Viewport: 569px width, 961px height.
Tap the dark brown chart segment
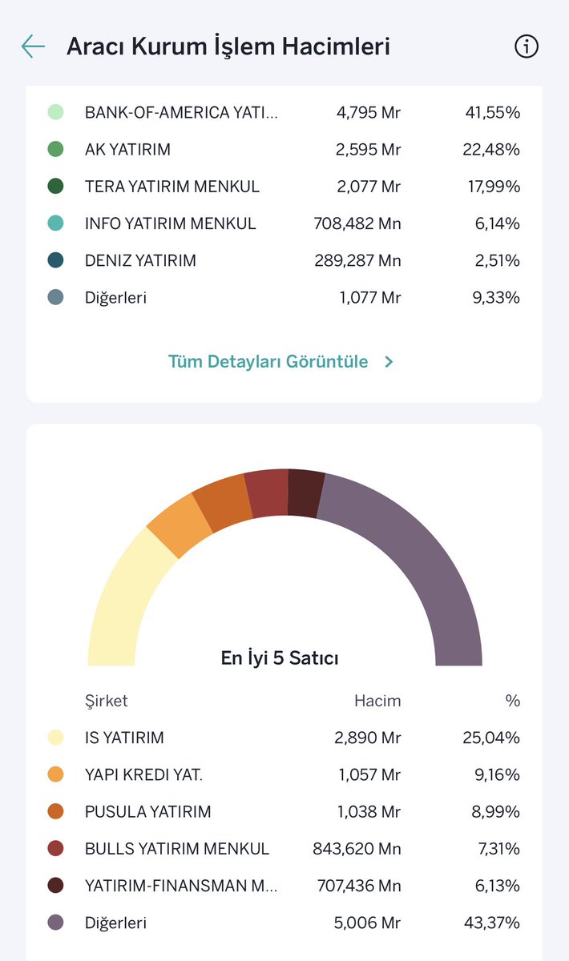[x=305, y=492]
